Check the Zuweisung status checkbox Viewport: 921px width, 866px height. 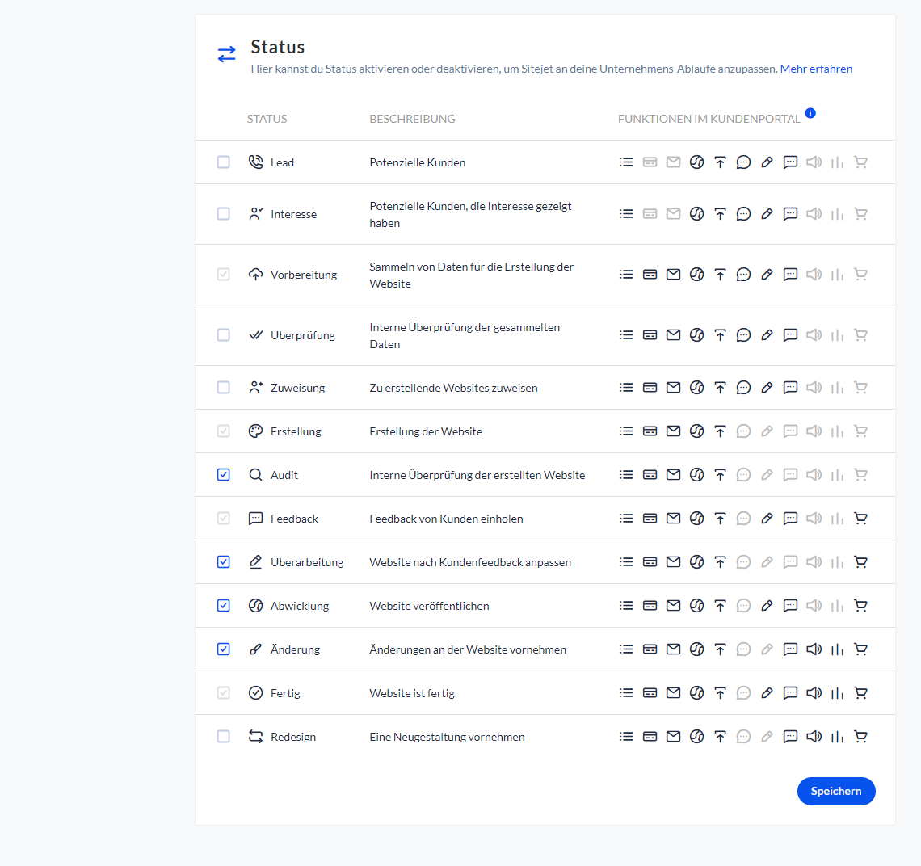click(224, 388)
